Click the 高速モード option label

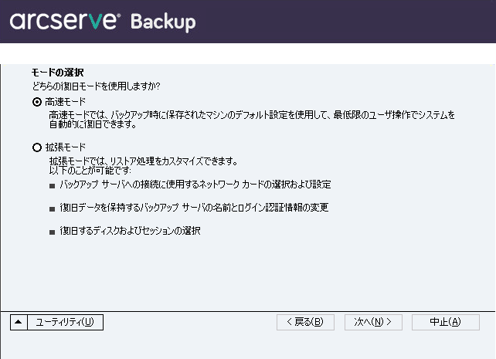click(66, 102)
